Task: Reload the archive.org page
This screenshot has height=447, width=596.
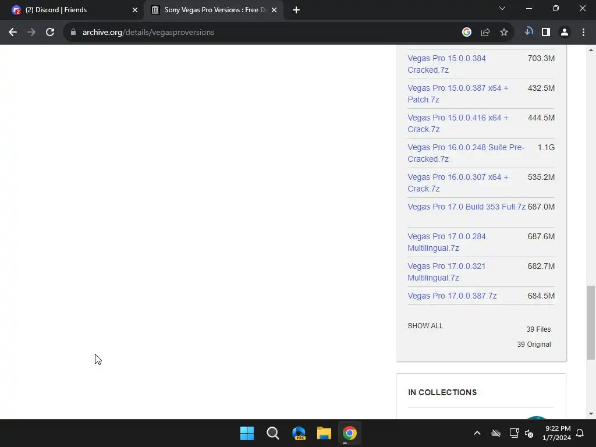Action: click(x=50, y=33)
